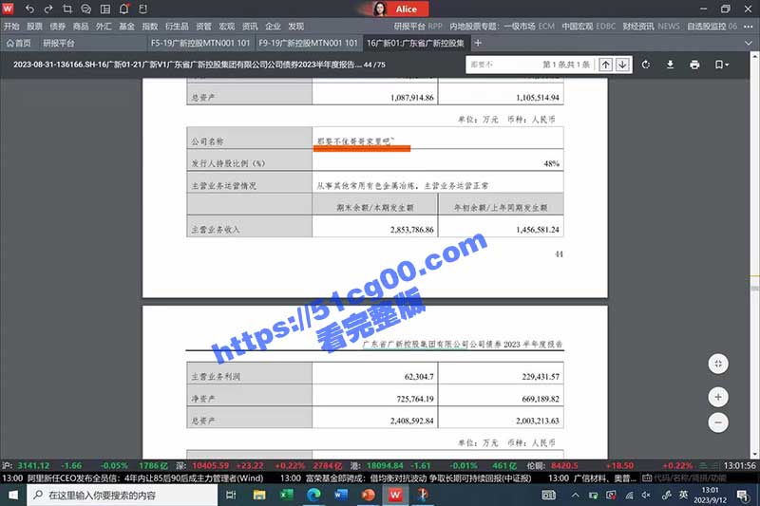Click the 港 18094.84 index ticker
This screenshot has height=506, width=760.
tap(431, 465)
